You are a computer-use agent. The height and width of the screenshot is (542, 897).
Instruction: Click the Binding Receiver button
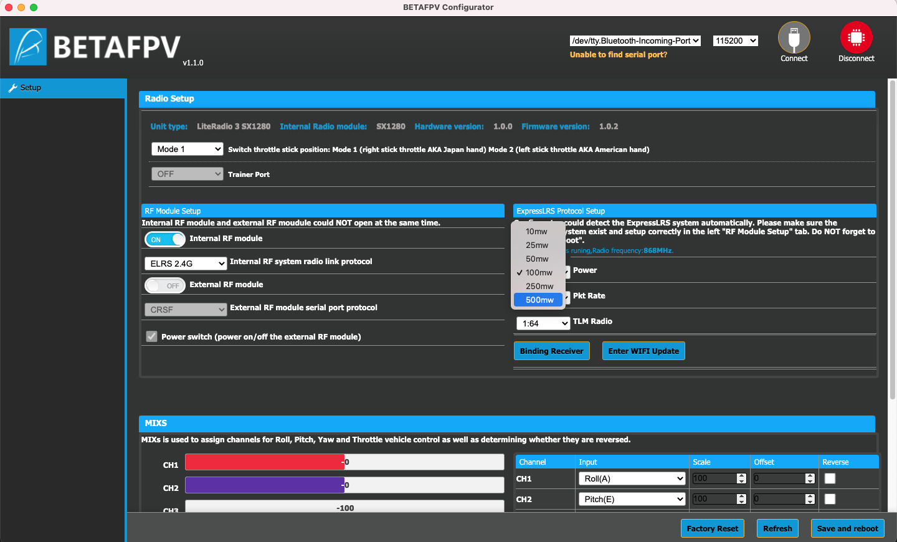coord(551,351)
